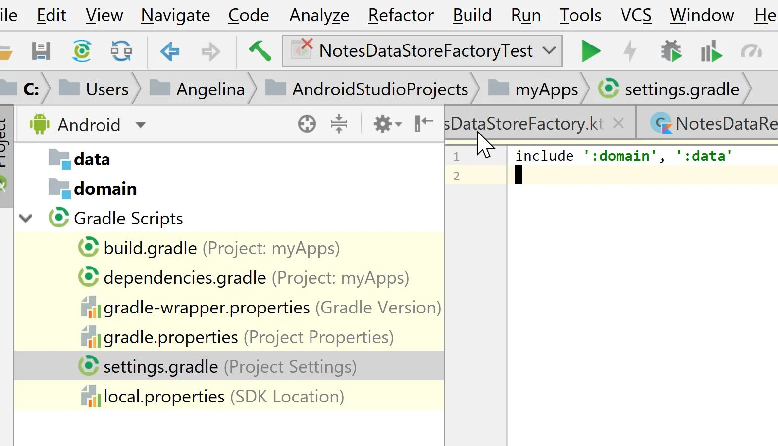The image size is (778, 446).
Task: Click the Save All toolbar icon
Action: [41, 51]
